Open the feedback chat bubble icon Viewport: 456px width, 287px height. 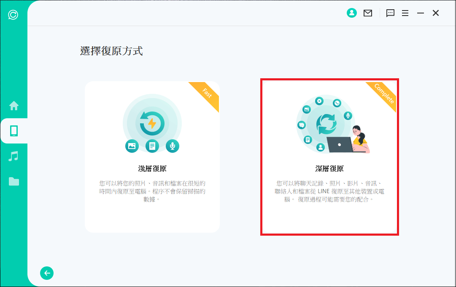click(390, 13)
